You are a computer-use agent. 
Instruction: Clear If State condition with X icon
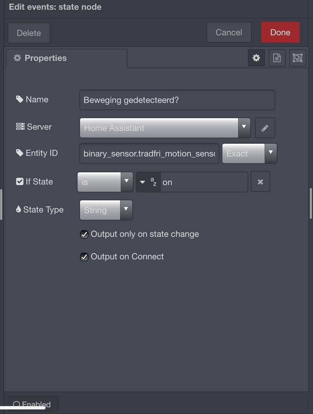tap(260, 182)
